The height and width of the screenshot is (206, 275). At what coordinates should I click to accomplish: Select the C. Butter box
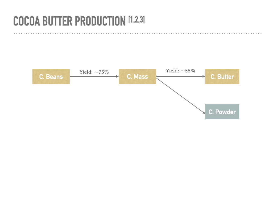[x=222, y=77]
